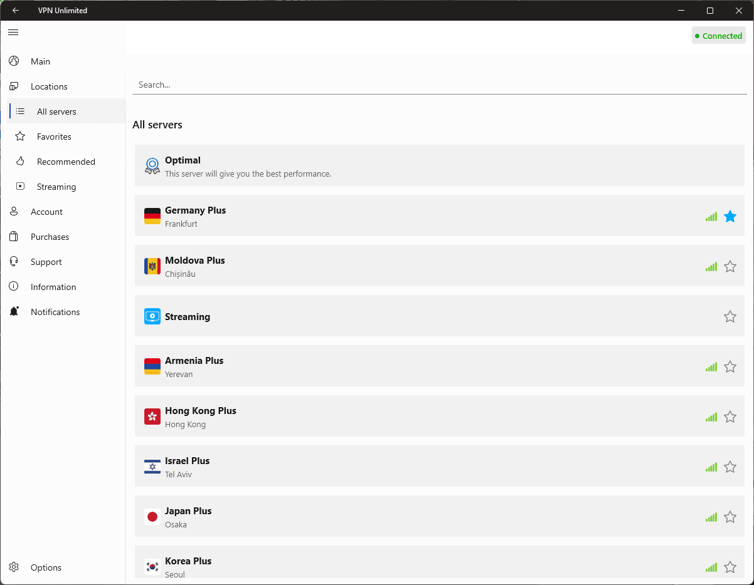Star the Japan Plus server
Image resolution: width=754 pixels, height=585 pixels.
[x=730, y=517]
